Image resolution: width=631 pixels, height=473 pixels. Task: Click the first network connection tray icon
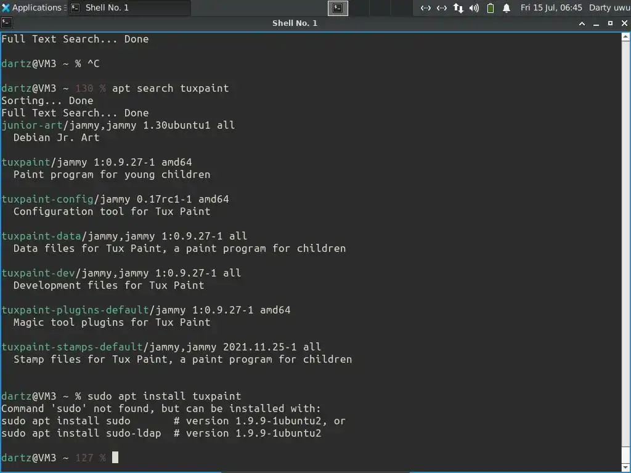click(x=425, y=8)
